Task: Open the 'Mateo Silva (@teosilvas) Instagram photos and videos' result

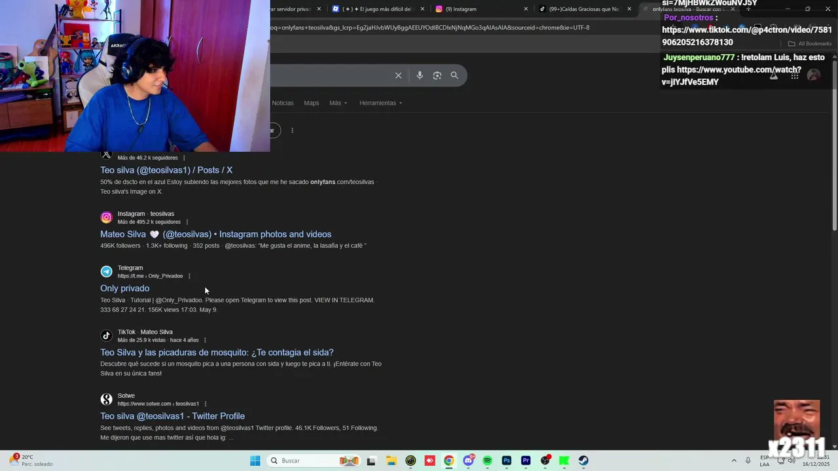Action: coord(215,234)
